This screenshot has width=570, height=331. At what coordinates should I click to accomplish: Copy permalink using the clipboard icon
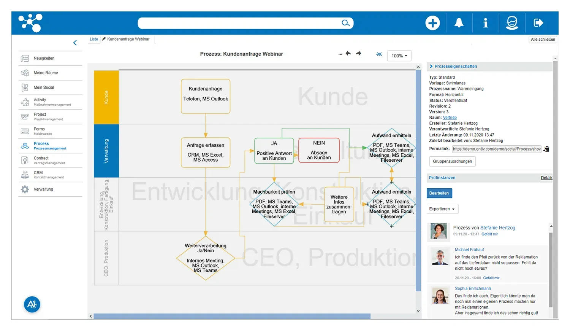546,149
